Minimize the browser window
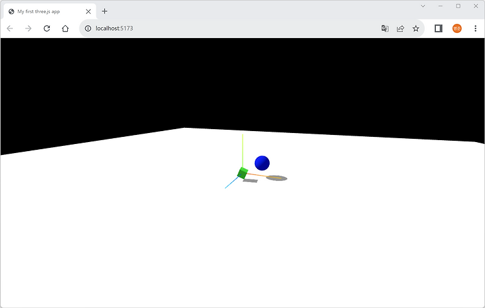This screenshot has width=485, height=308. (x=440, y=6)
